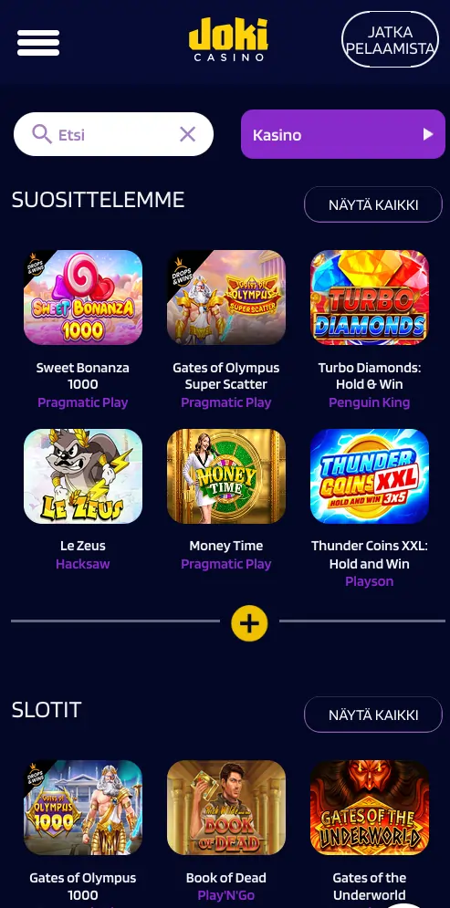
Task: Open Gates of Olympus Super Scatter thumbnail
Action: tap(225, 297)
